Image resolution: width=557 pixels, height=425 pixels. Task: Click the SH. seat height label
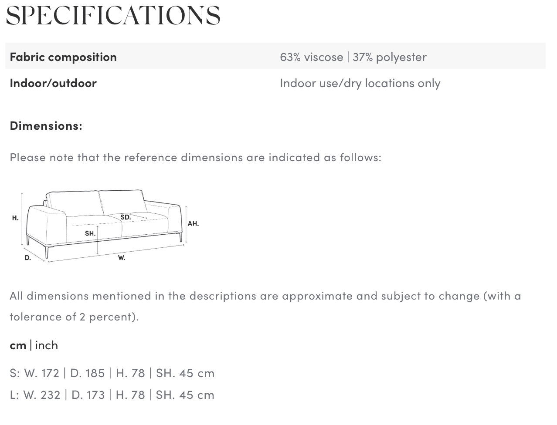(90, 233)
